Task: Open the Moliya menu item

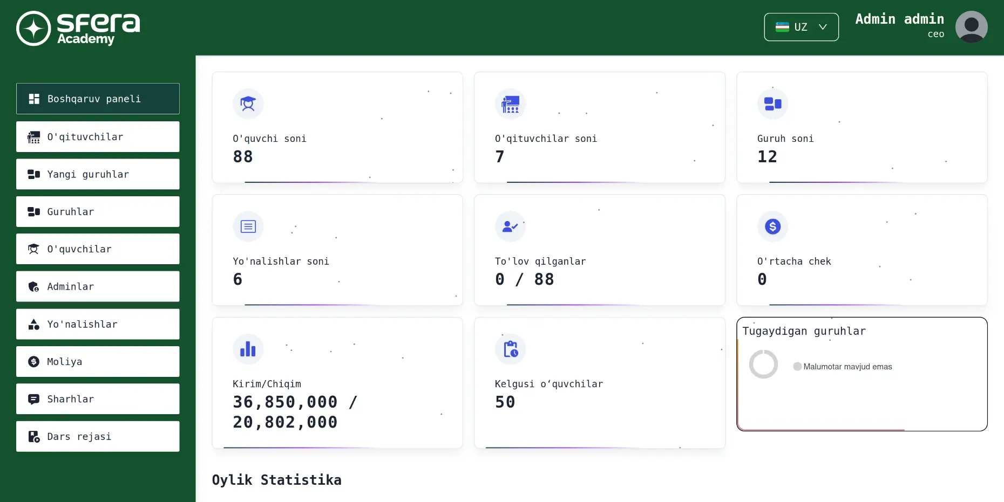Action: (x=98, y=361)
